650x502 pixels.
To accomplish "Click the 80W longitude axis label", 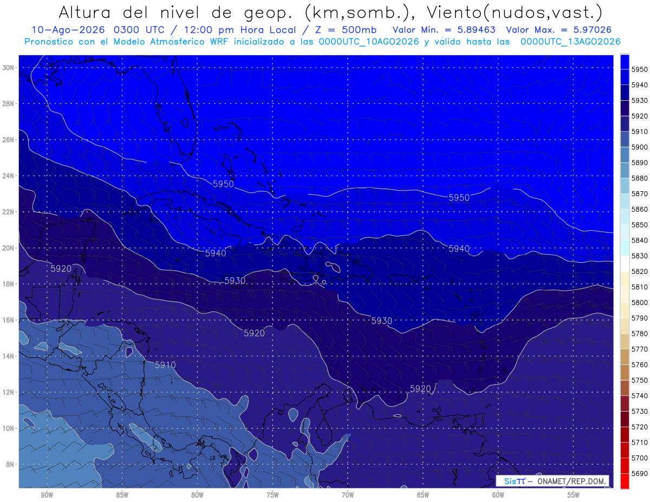I will click(x=197, y=495).
